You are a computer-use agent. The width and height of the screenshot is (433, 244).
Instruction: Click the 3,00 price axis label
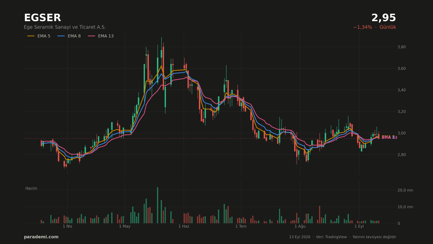(x=402, y=133)
